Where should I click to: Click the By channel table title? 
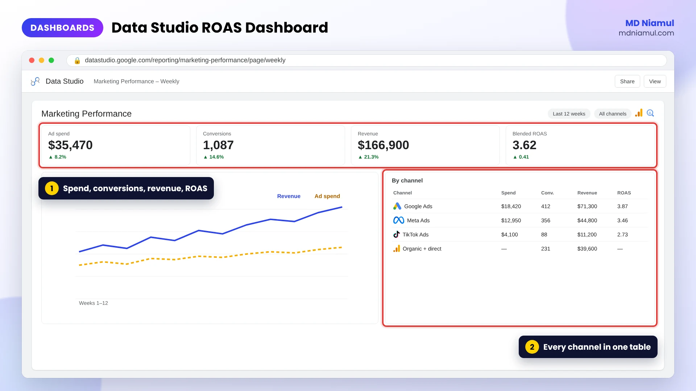coord(407,181)
